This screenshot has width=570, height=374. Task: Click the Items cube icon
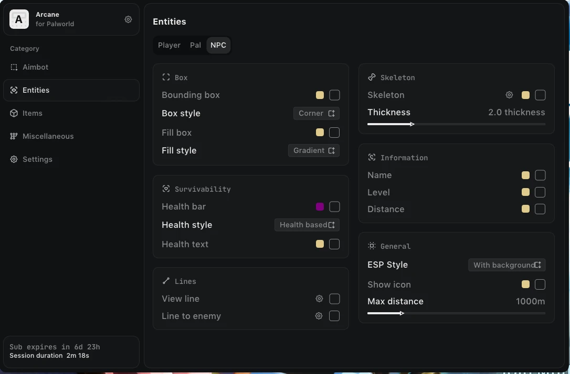click(14, 113)
